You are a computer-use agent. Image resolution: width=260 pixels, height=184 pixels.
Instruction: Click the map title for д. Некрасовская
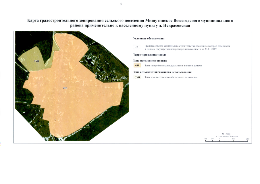pos(130,22)
